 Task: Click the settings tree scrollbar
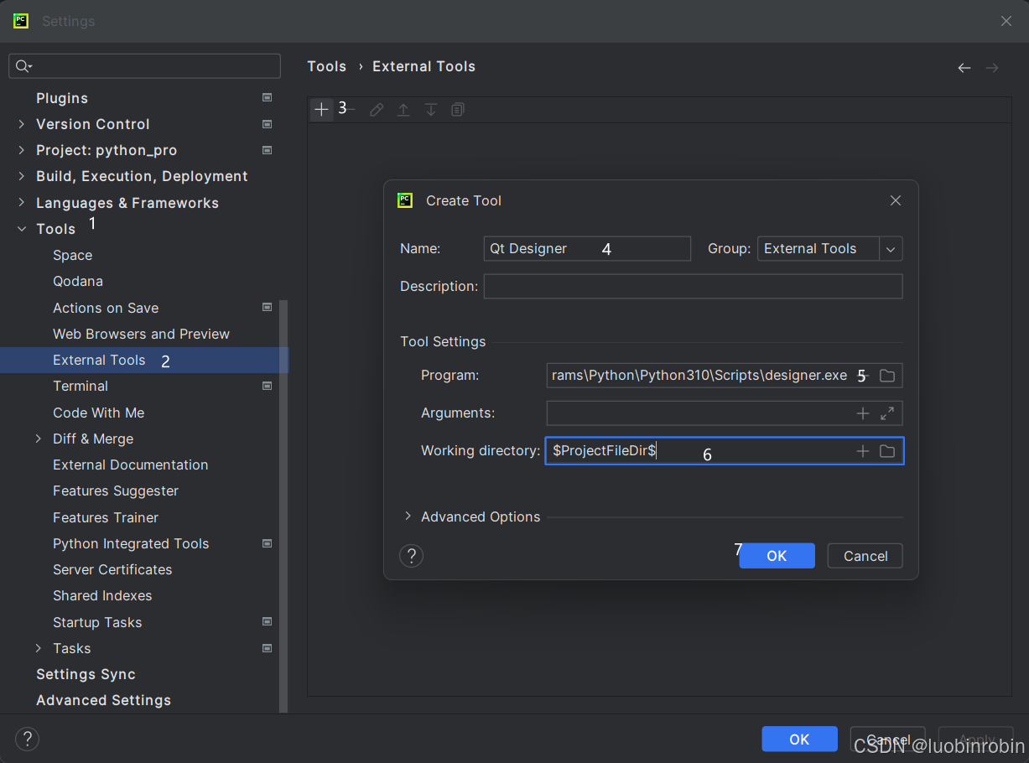283,506
